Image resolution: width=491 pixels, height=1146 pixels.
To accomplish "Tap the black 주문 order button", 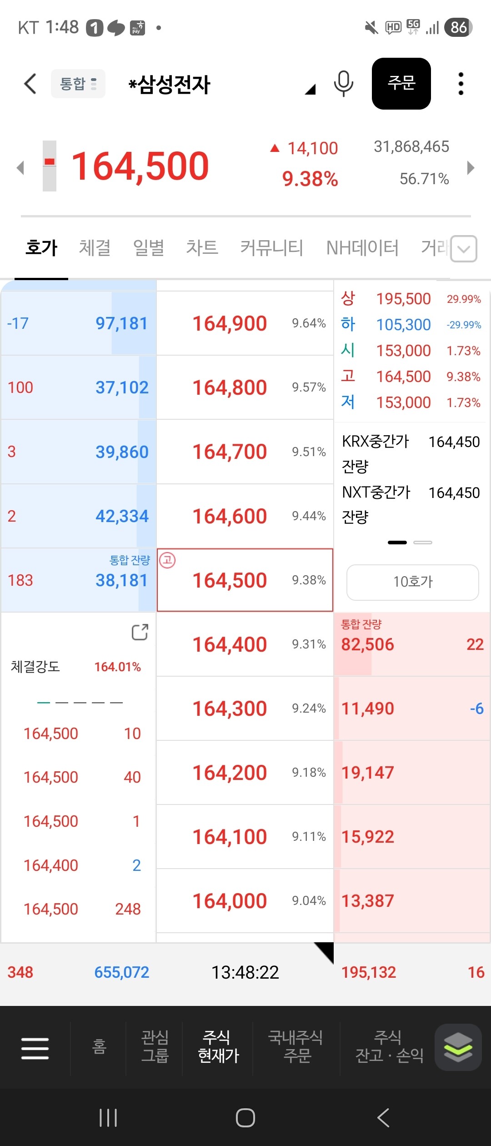I will [x=401, y=84].
